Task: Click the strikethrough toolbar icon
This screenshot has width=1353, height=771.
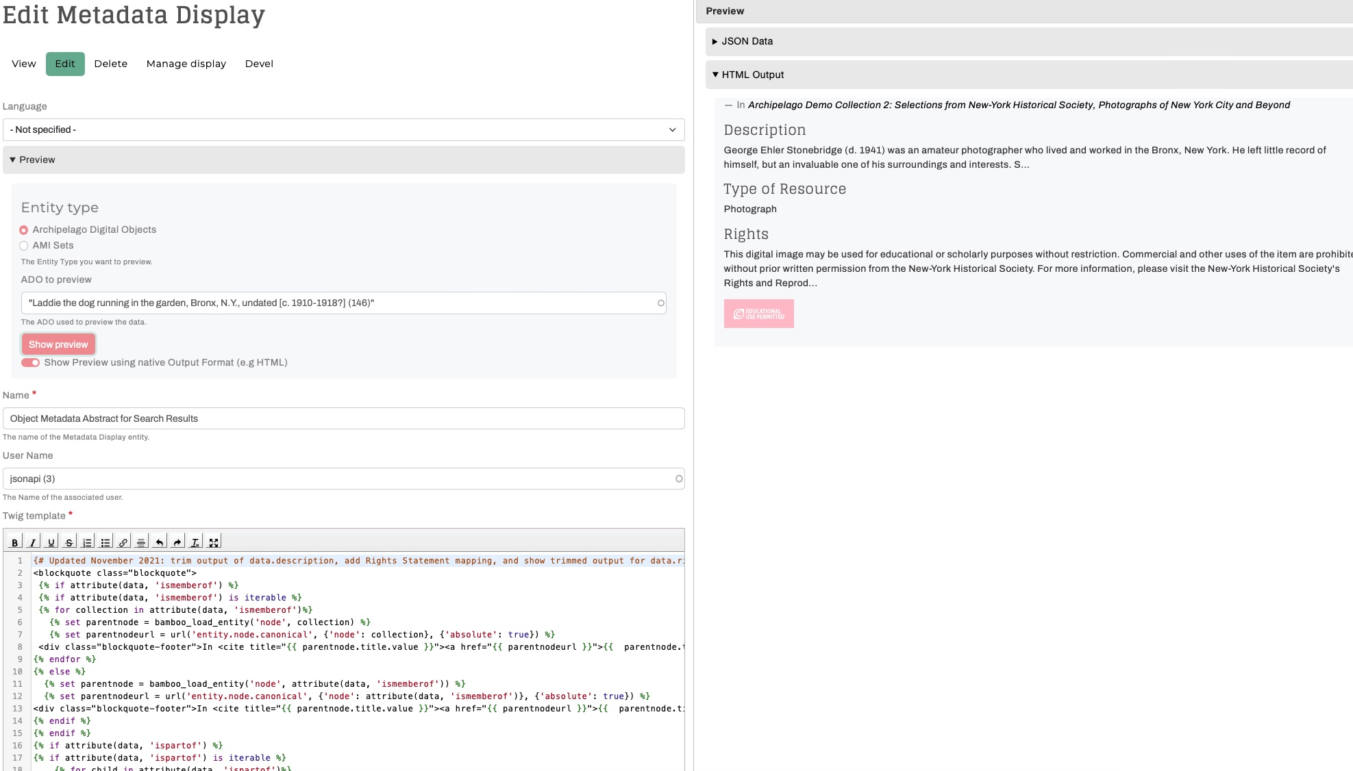Action: pos(69,542)
